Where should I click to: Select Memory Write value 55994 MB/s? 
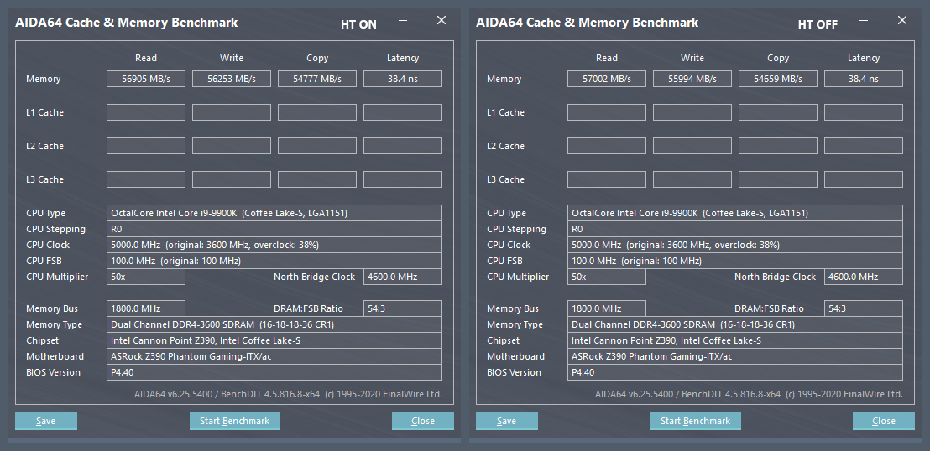point(692,79)
